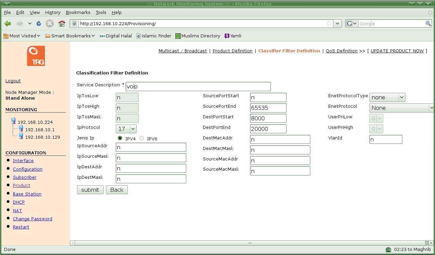Click the horizontal scrollbar at the page bottom
This screenshot has width=435, height=255.
coord(250,243)
